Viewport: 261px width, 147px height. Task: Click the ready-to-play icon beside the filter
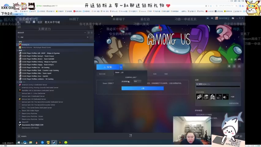point(92,33)
